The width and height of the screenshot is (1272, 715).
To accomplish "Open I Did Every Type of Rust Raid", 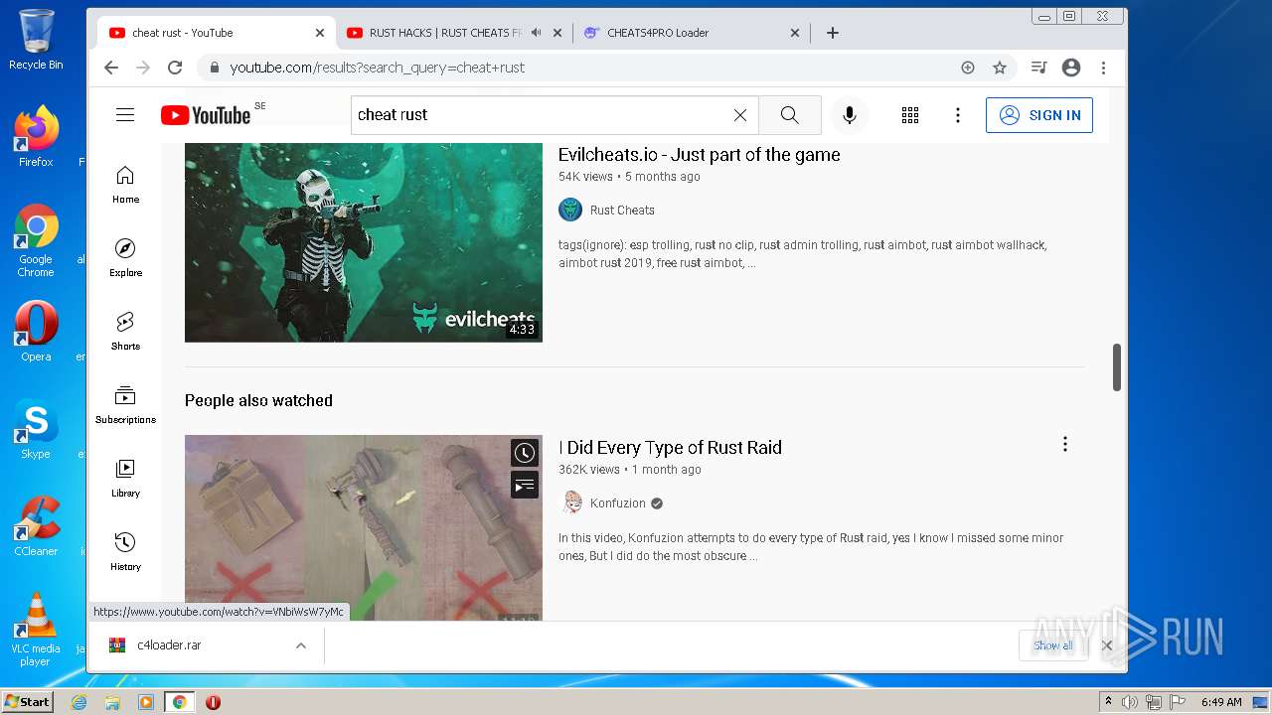I will (670, 448).
